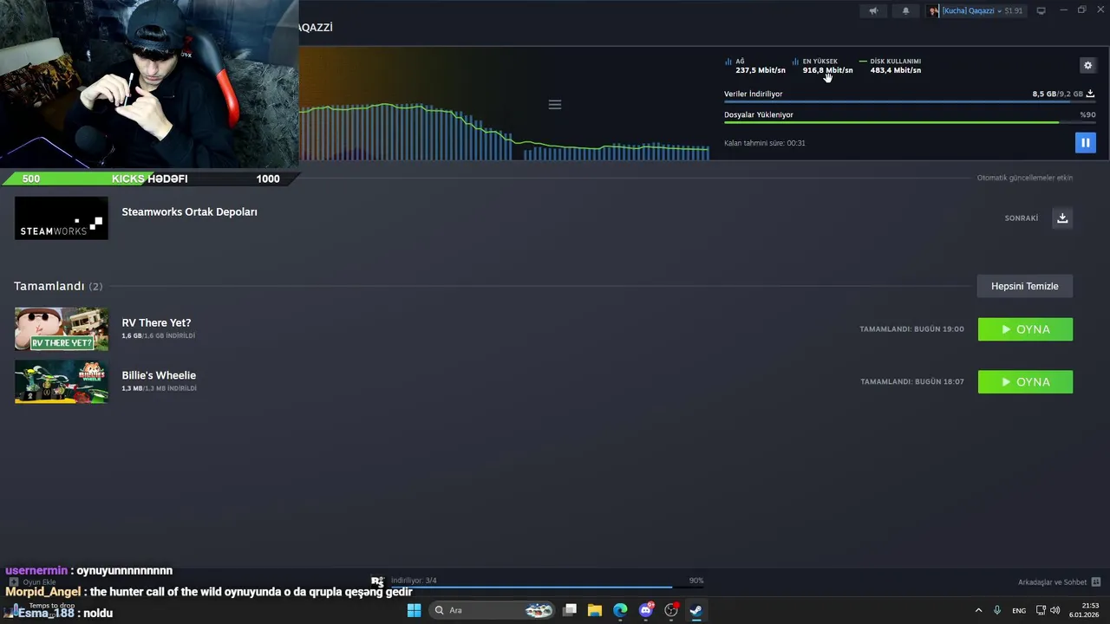Start Steamworks Ortak Depoları download now

pos(1062,218)
